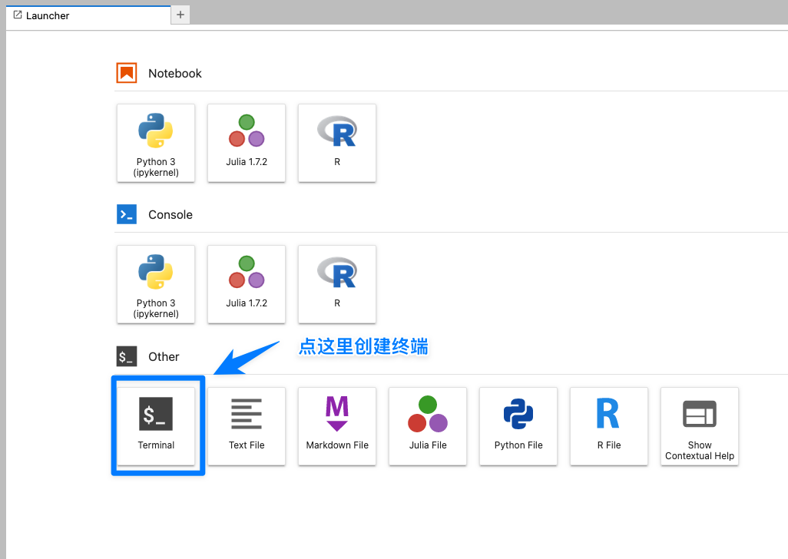This screenshot has height=559, width=788.
Task: Select the Launcher tab
Action: [x=88, y=15]
